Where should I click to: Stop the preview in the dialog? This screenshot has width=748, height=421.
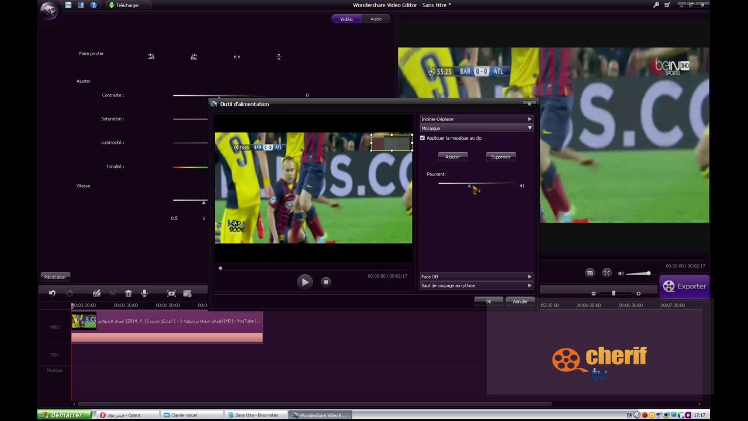point(326,282)
